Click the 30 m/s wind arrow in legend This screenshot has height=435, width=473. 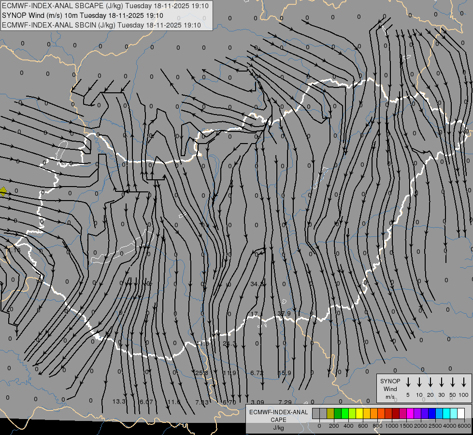pos(442,382)
